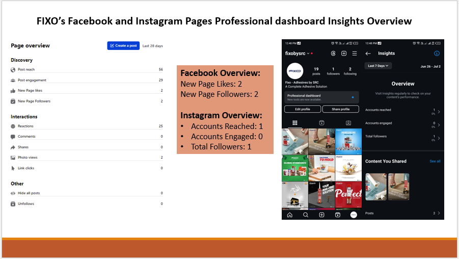Click the Hide all posts eye icon
The image size is (459, 259).
[13, 193]
